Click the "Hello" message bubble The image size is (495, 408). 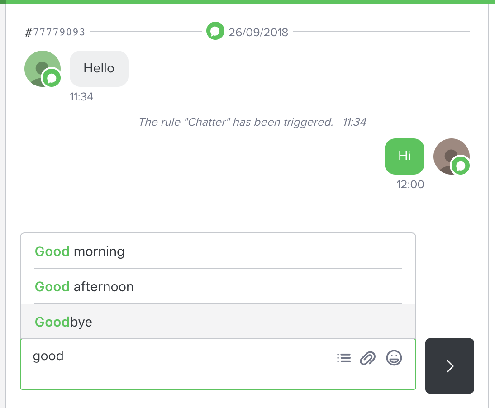[x=99, y=69]
